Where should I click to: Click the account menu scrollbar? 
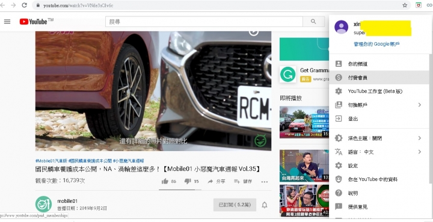click(431, 119)
